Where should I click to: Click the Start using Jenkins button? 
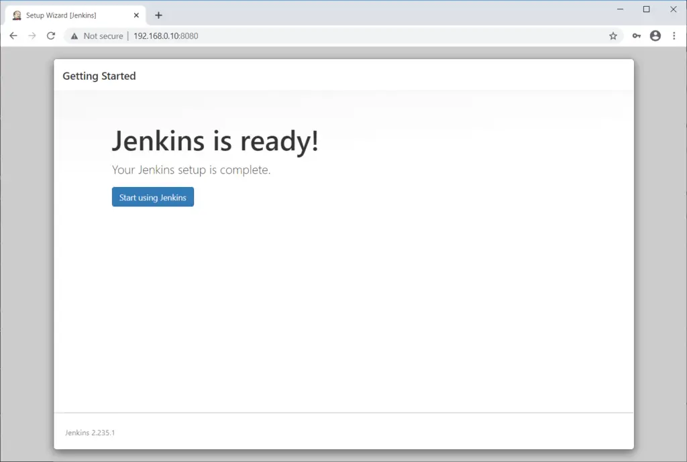pos(152,197)
